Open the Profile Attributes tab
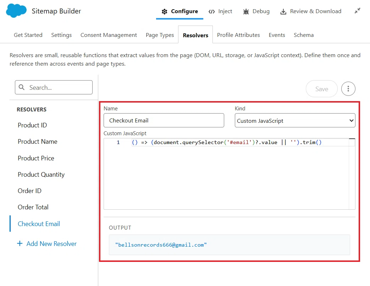This screenshot has height=286, width=370. 238,35
